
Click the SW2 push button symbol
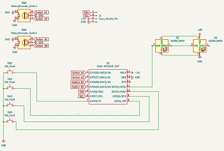point(10,87)
